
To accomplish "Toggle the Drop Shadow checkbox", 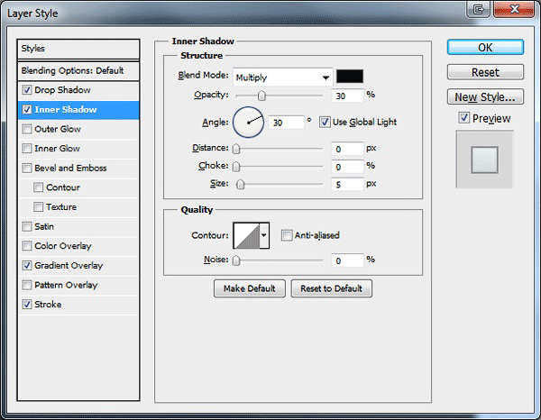I will point(27,90).
